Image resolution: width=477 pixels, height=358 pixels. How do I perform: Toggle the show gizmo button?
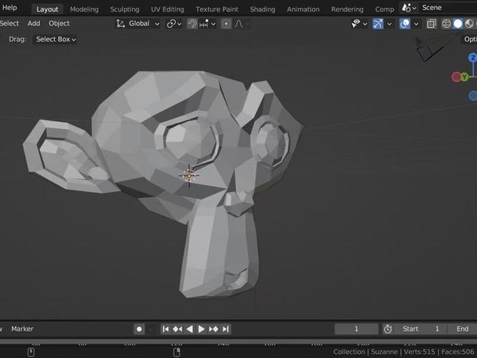click(377, 23)
